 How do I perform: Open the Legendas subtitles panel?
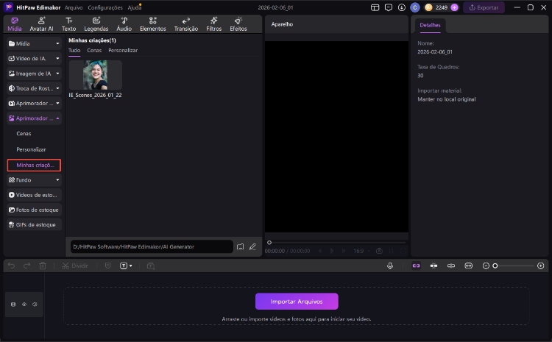click(96, 24)
